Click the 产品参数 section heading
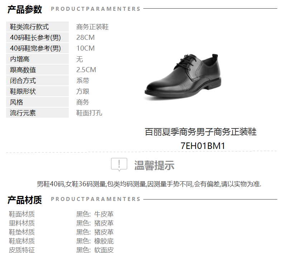 click(25, 9)
